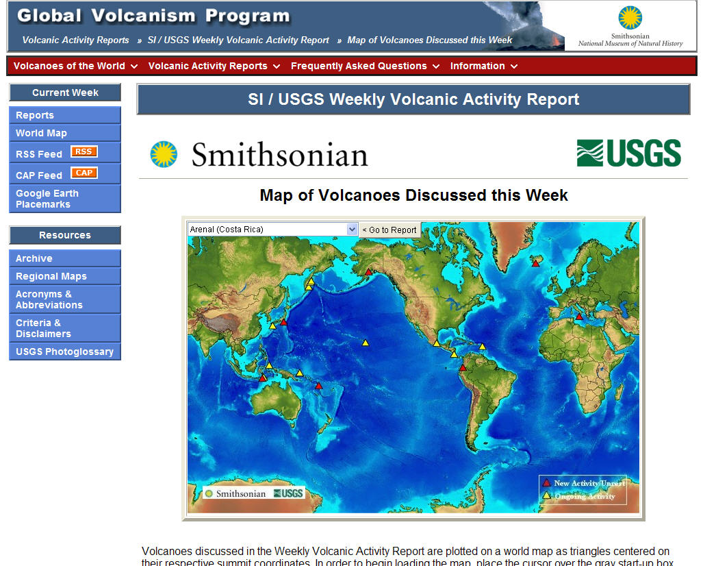This screenshot has height=566, width=703.
Task: Click the Resources sidebar heading
Action: coord(65,235)
